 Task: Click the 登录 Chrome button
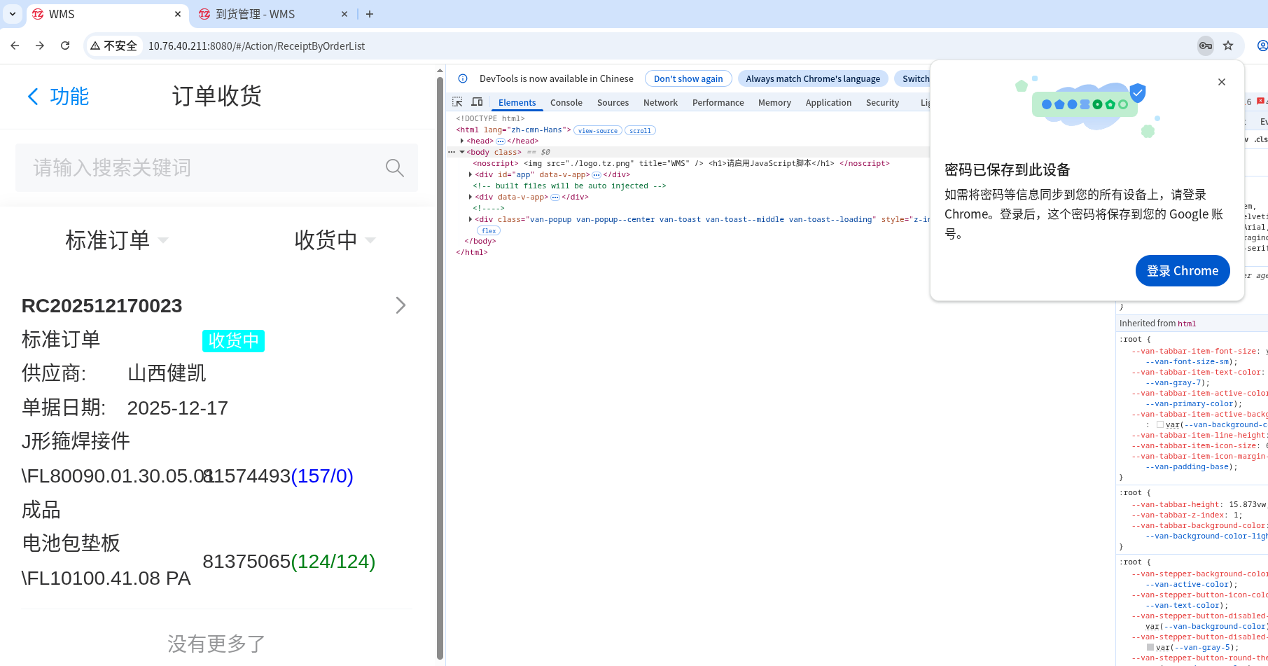point(1183,270)
